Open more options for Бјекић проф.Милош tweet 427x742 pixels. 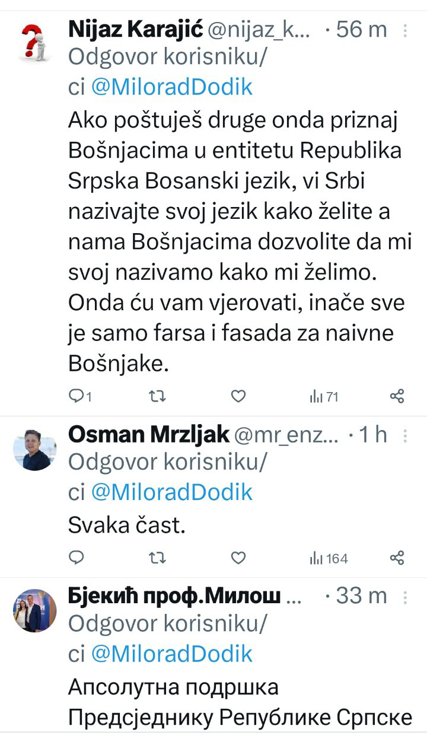coord(405,596)
